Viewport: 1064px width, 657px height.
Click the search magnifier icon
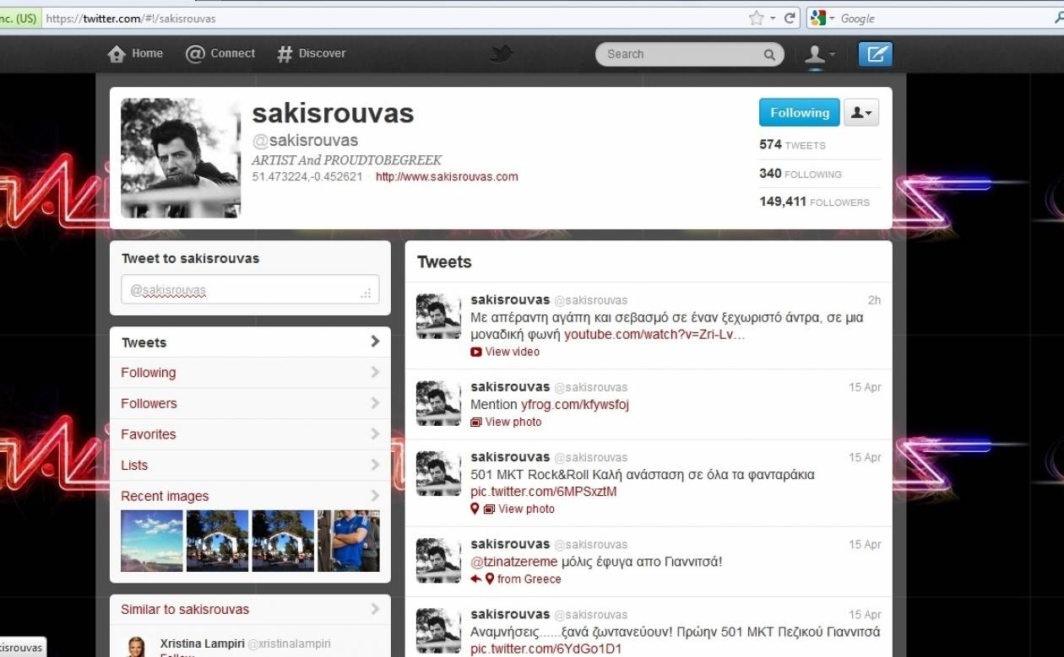(x=769, y=54)
